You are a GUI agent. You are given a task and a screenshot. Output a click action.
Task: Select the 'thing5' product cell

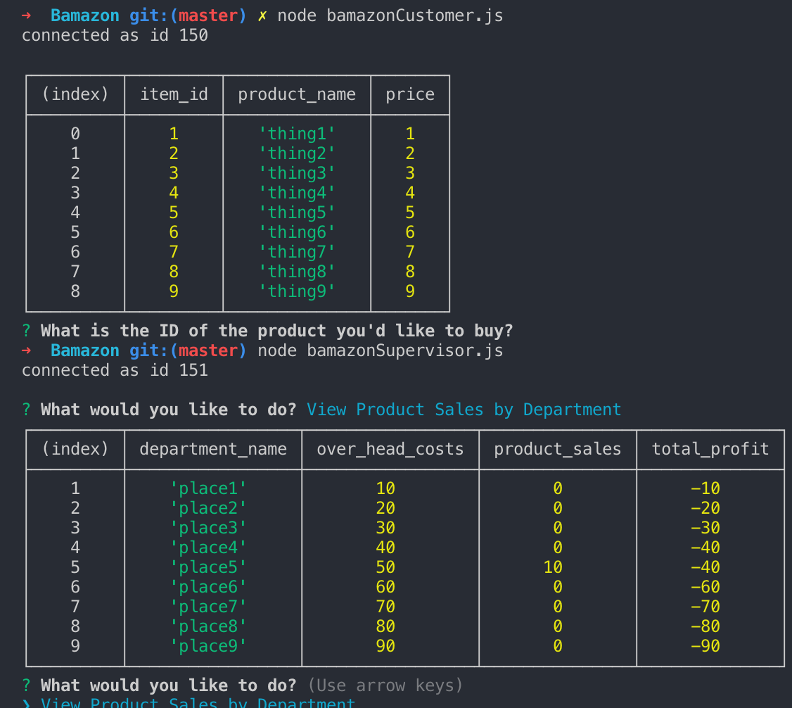tap(296, 213)
